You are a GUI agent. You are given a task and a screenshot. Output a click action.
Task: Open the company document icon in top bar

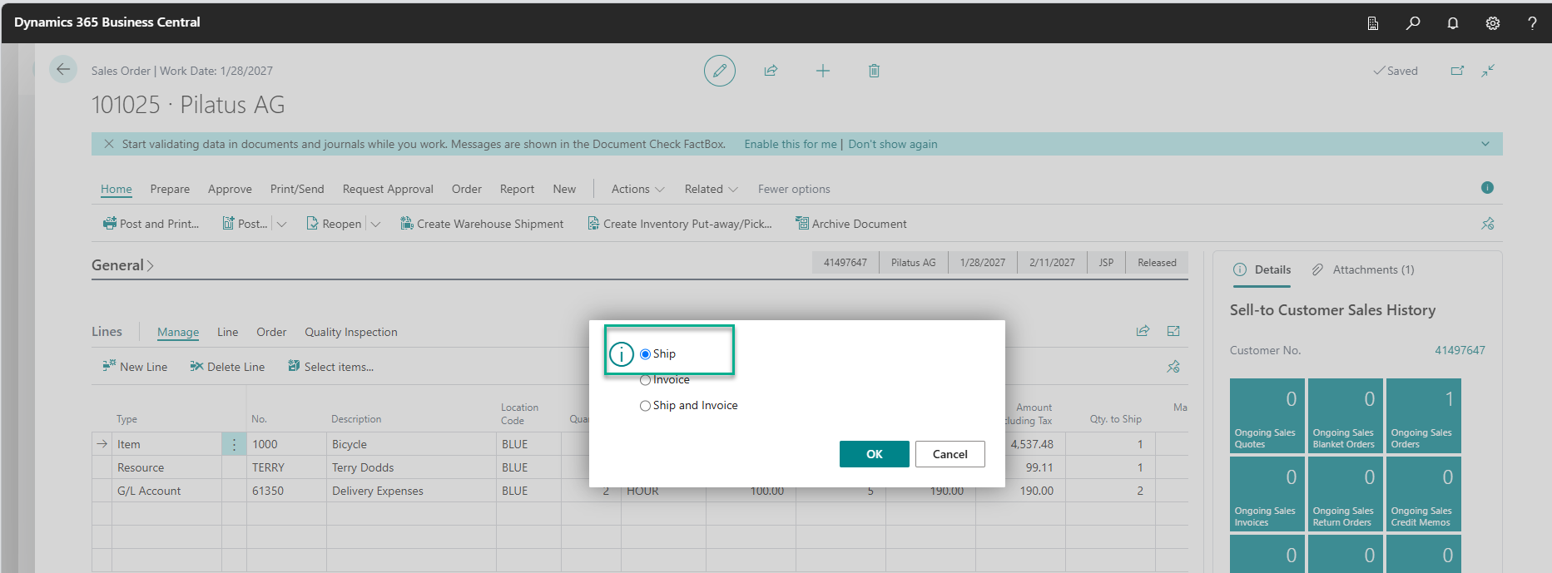1373,22
